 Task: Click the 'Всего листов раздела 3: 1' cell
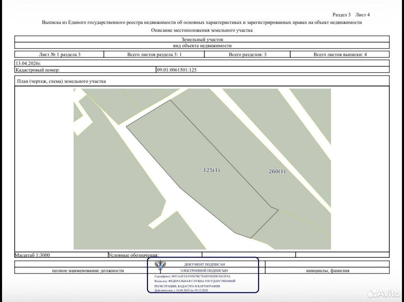click(154, 54)
